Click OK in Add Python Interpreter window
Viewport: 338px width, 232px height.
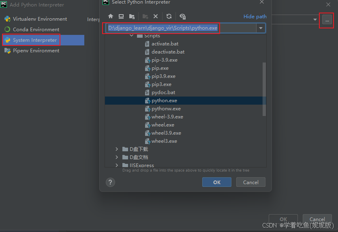[283, 219]
